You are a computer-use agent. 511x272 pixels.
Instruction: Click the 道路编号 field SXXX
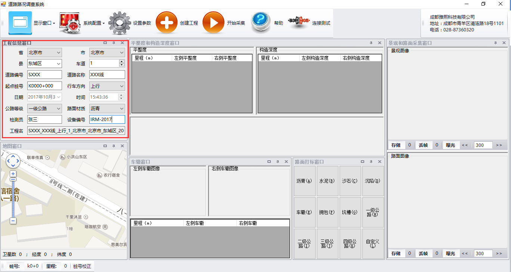pos(44,75)
